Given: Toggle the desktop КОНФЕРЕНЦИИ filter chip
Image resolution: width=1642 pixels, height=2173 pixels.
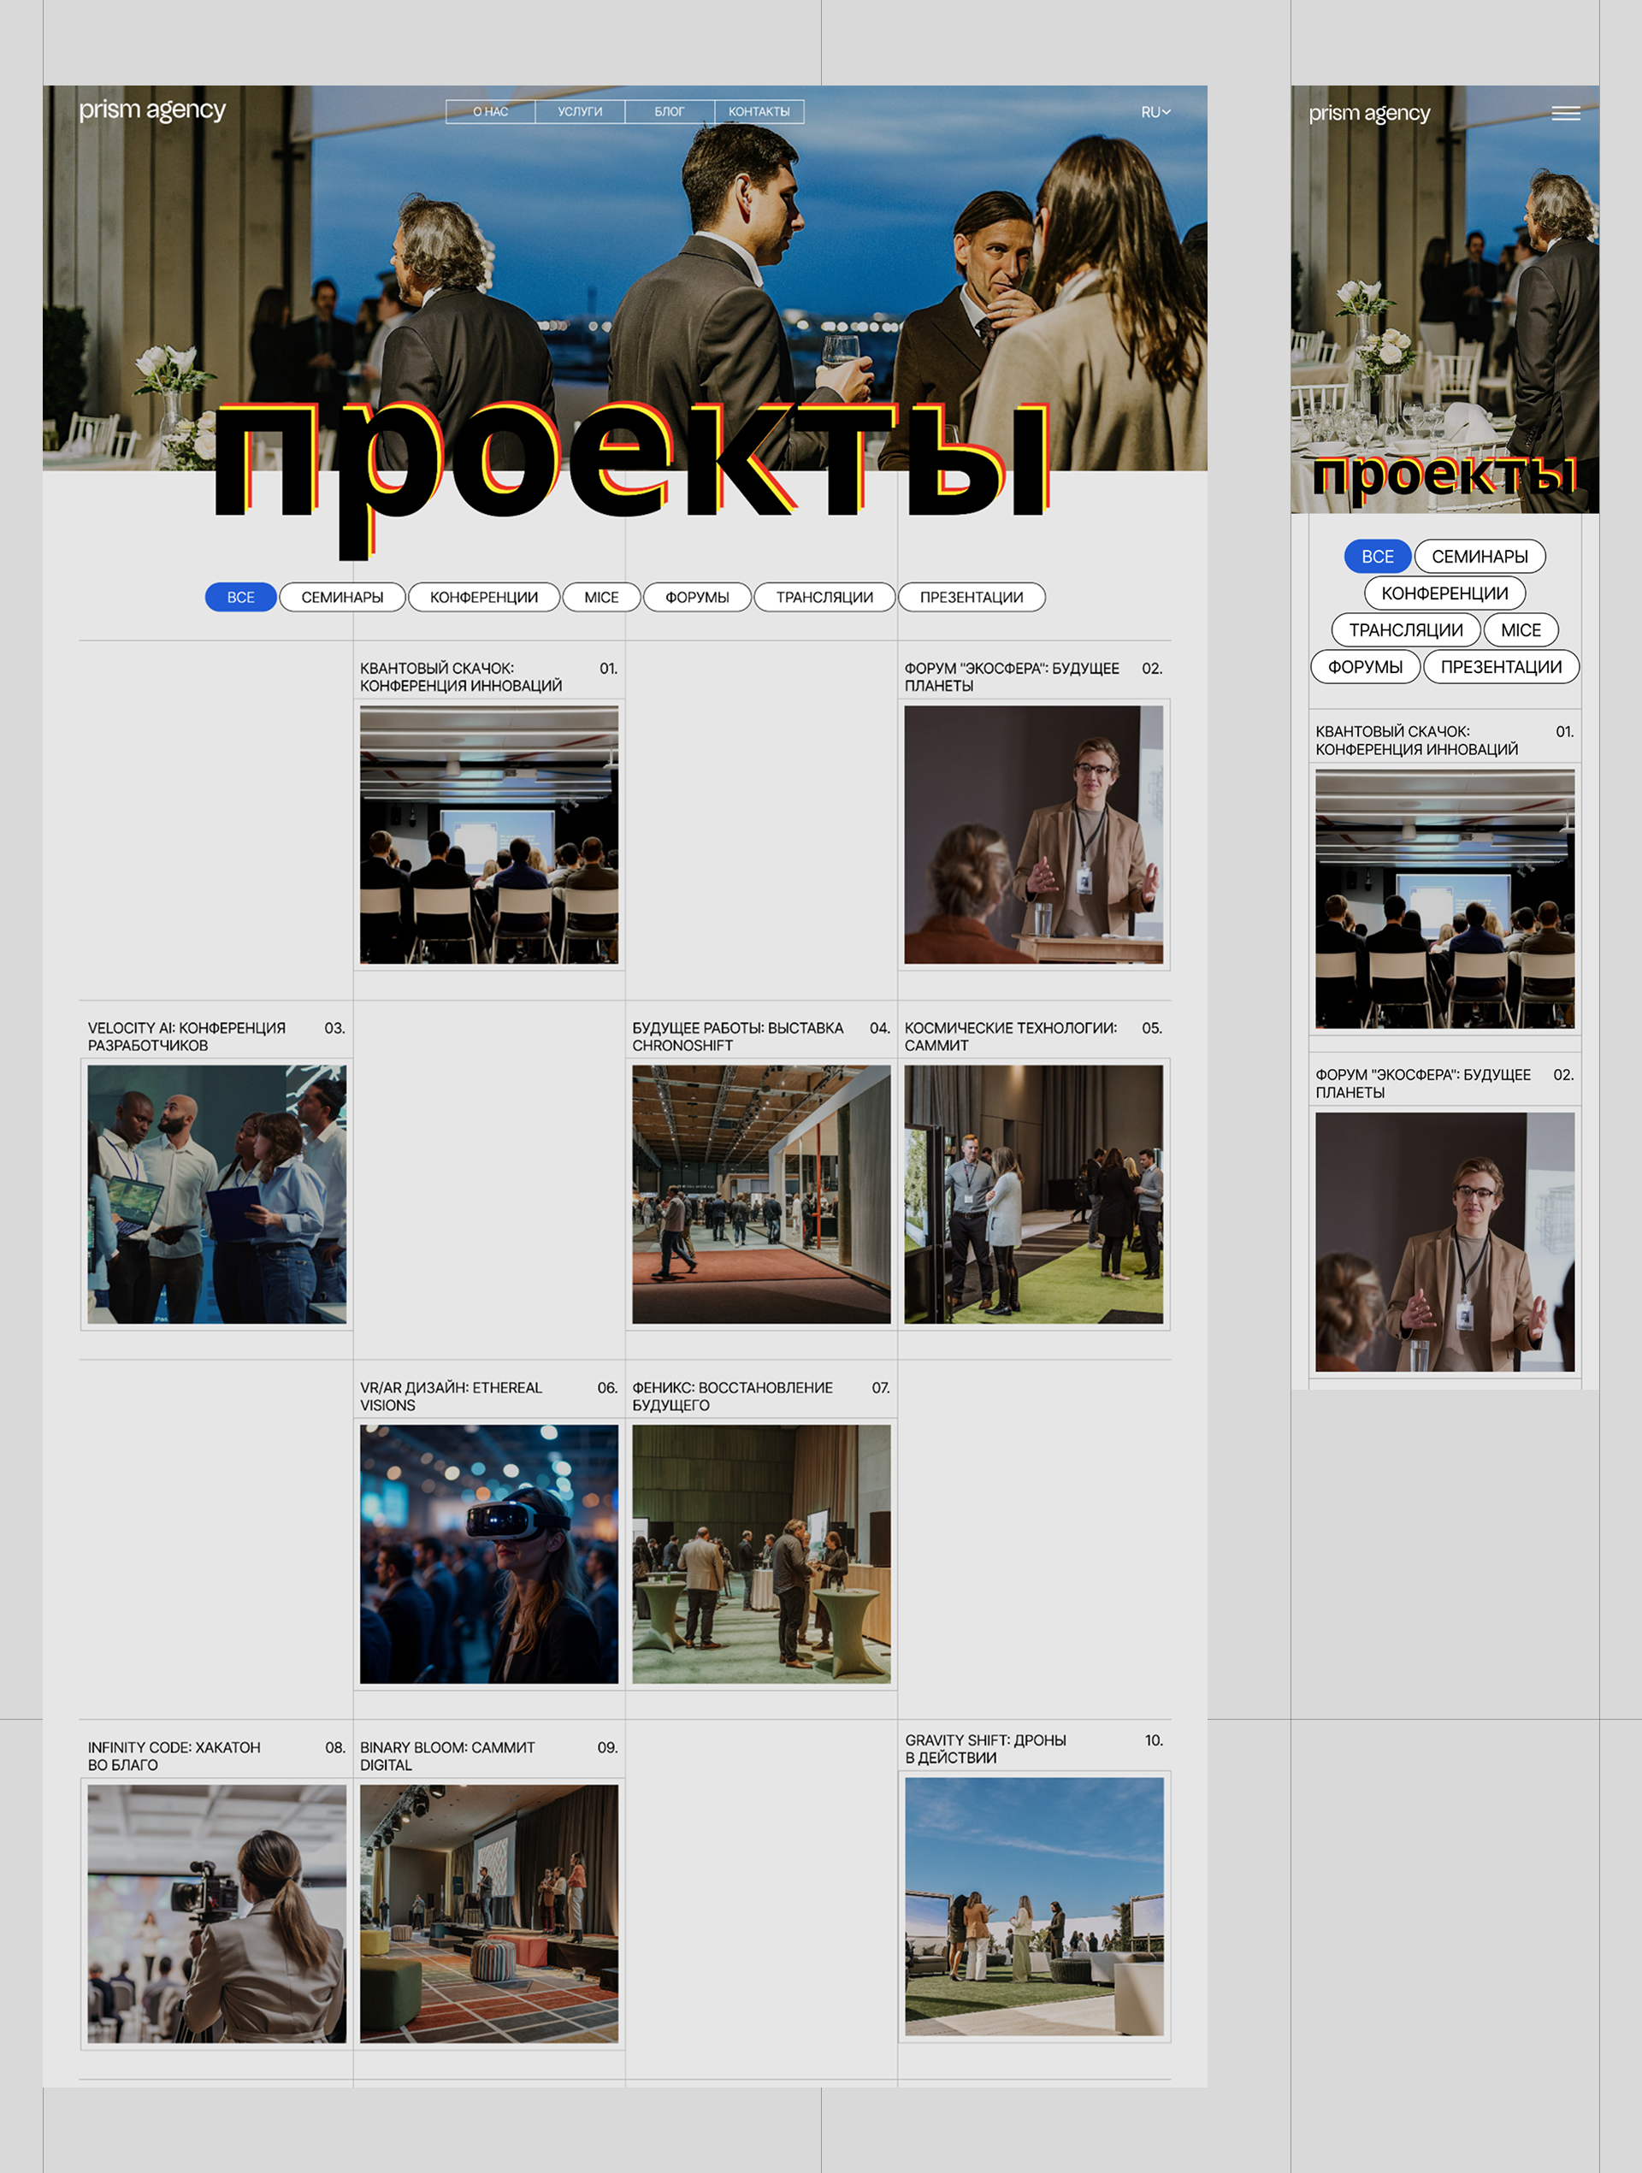Looking at the screenshot, I should point(483,597).
